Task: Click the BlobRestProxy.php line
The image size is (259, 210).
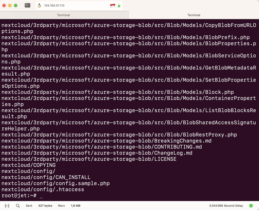Action: (x=119, y=135)
